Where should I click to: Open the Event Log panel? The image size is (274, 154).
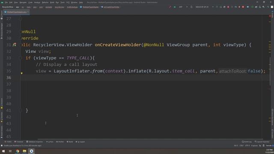(x=247, y=142)
